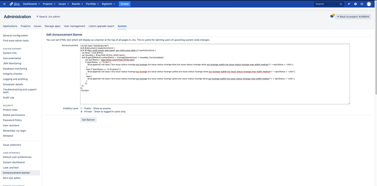Screen dimensions: 377x186
Task: Switch to the System tab
Action: (x=122, y=26)
